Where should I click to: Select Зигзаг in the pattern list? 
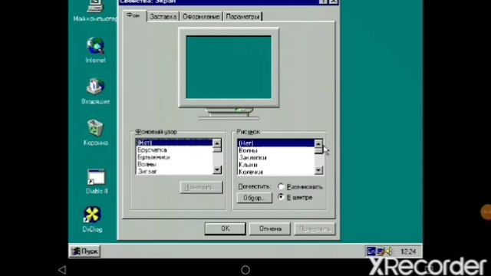coord(174,171)
